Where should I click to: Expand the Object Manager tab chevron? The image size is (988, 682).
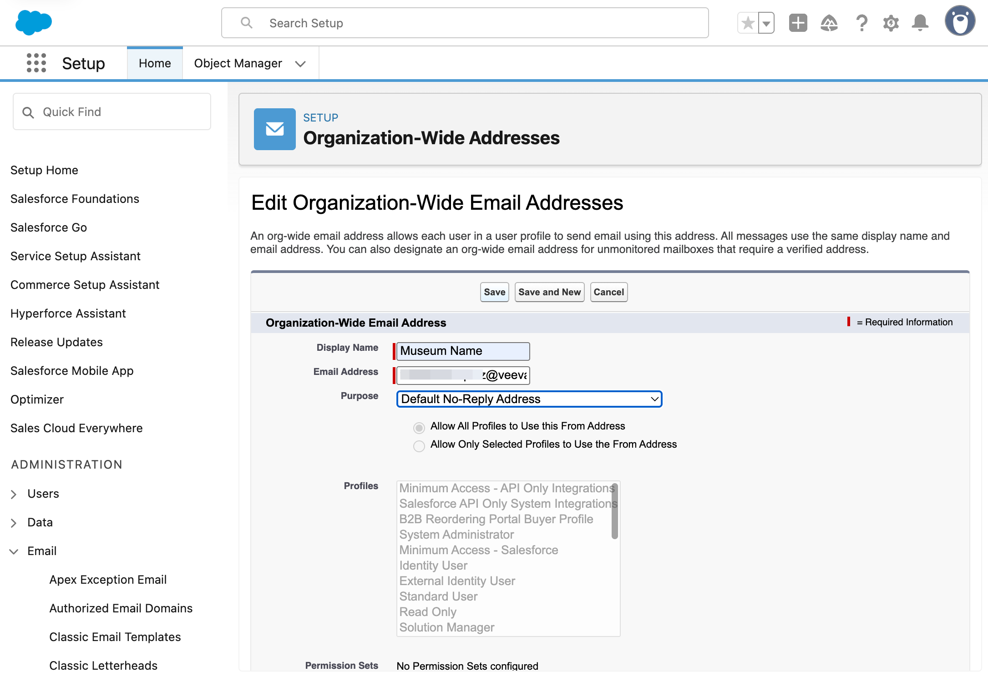300,64
